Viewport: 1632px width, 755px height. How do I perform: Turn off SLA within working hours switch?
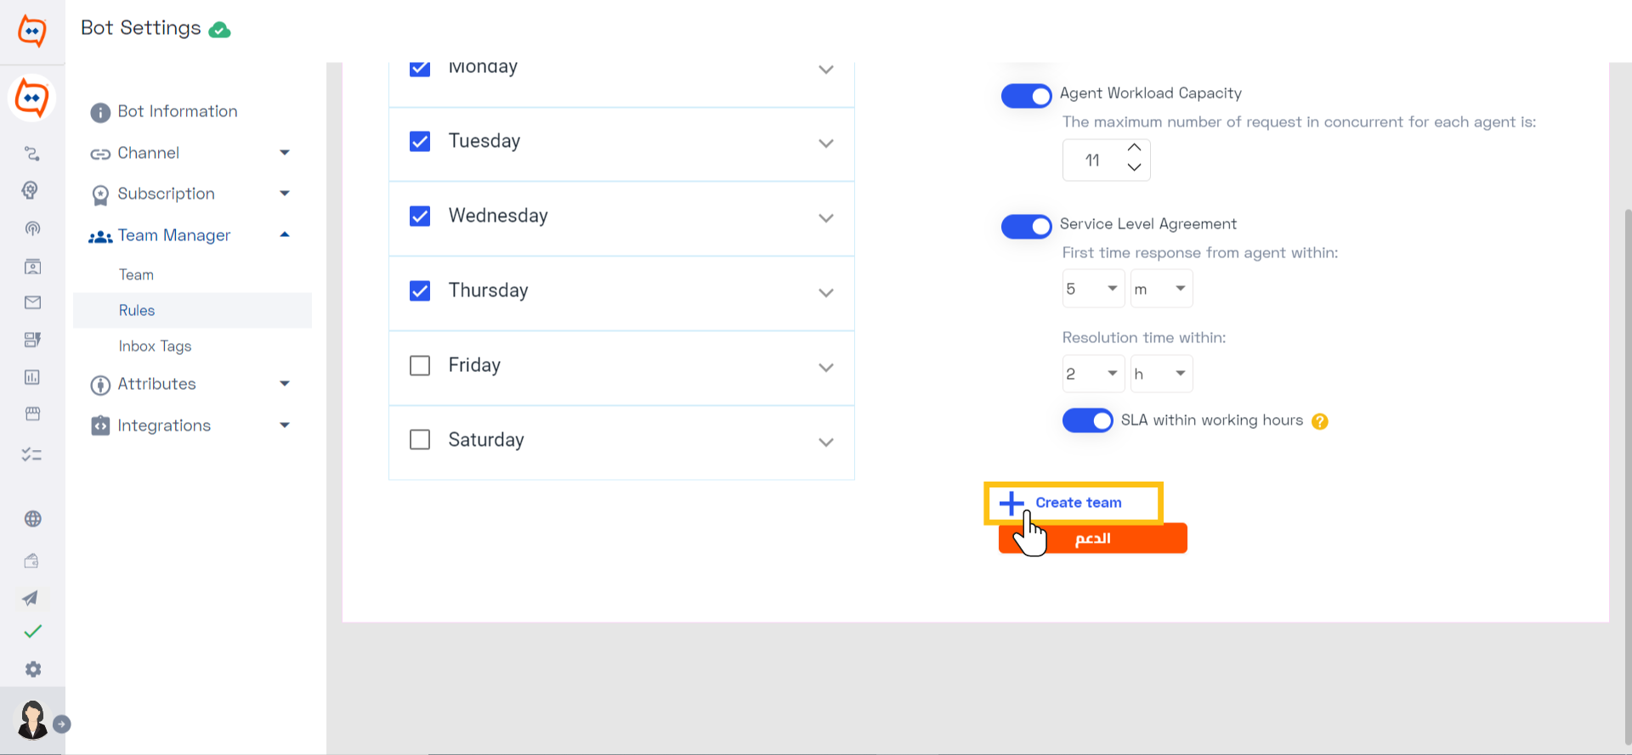pyautogui.click(x=1087, y=420)
